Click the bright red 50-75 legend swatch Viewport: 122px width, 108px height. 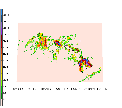point(2,44)
